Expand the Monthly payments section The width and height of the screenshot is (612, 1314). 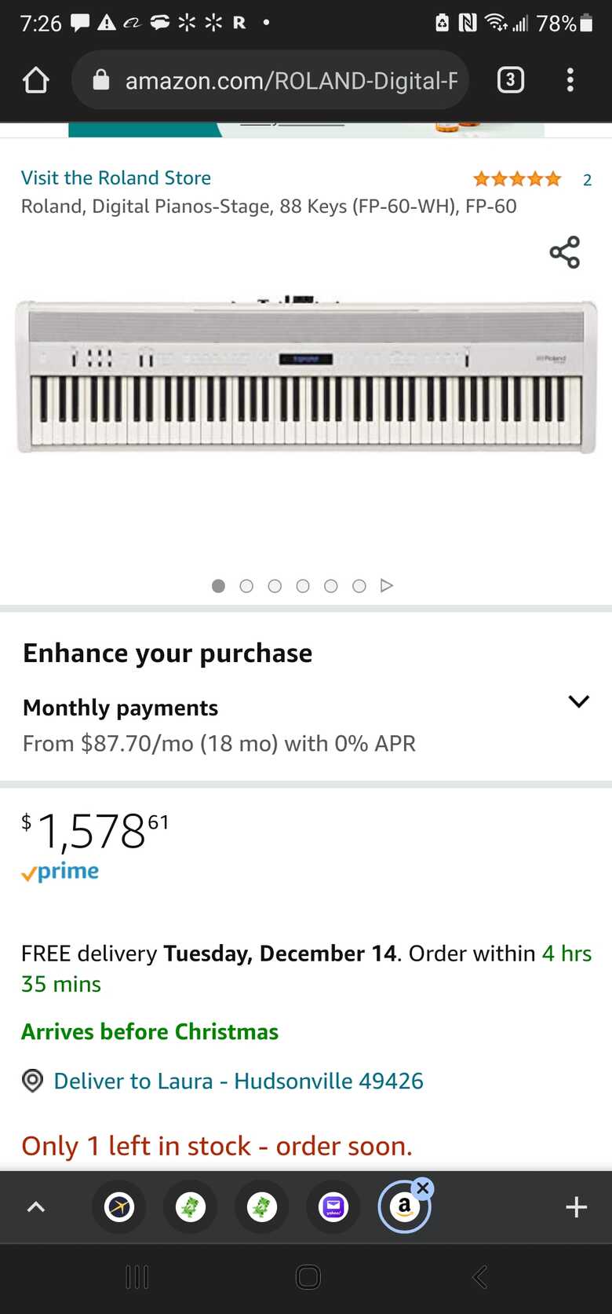tap(578, 701)
